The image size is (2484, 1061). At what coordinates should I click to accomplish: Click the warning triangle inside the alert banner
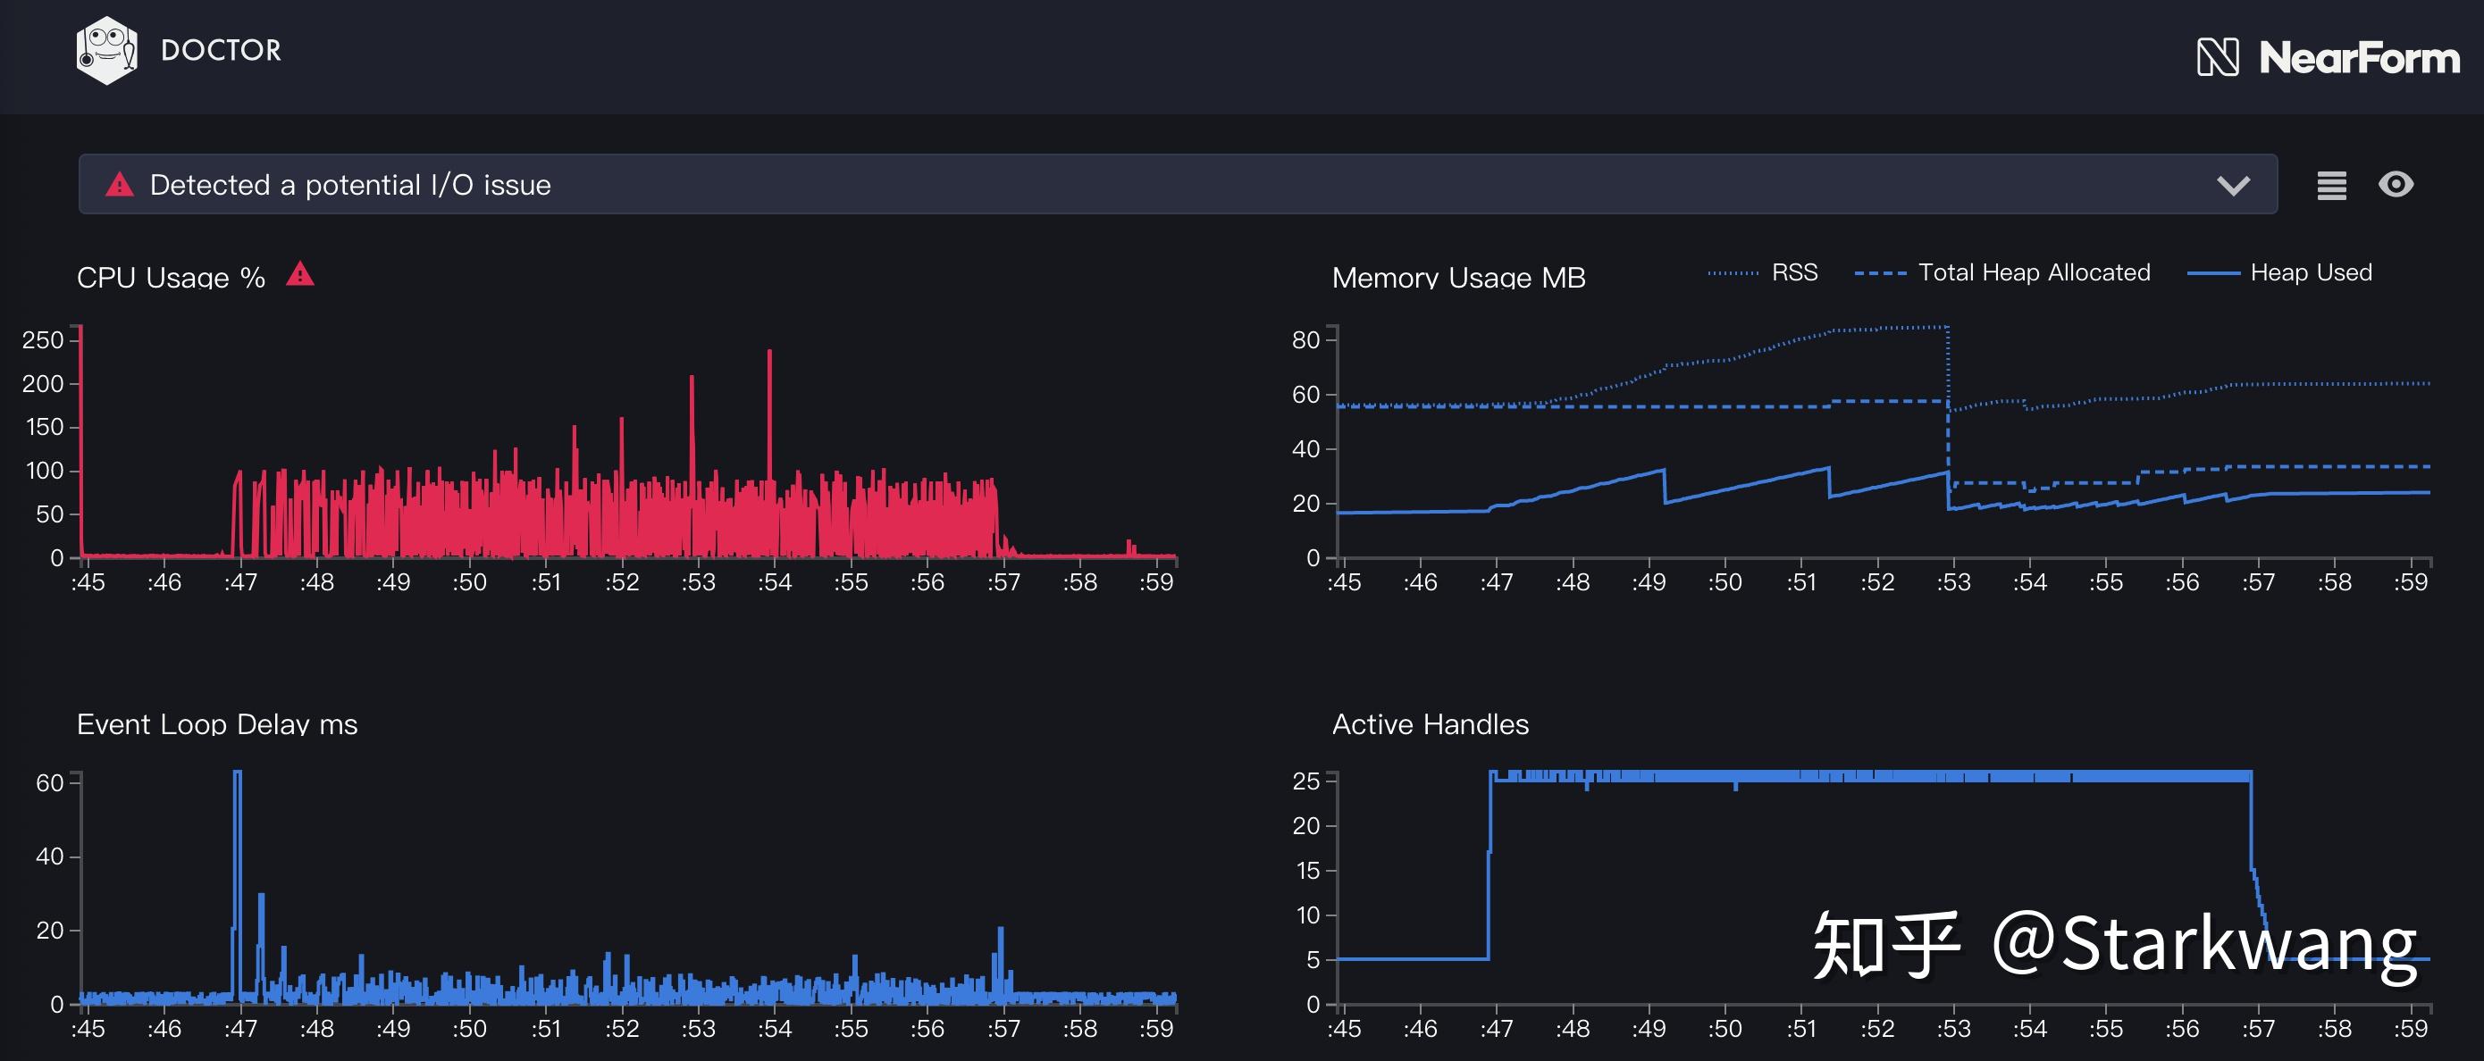pos(120,184)
